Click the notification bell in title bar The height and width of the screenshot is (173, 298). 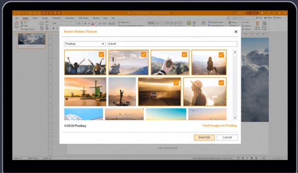coord(262,13)
